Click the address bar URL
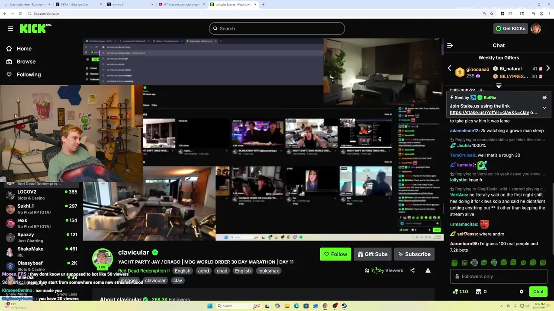 click(x=46, y=13)
